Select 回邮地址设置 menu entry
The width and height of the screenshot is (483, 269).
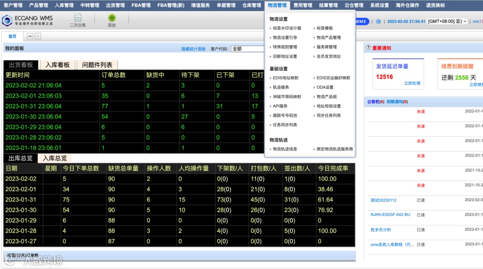pos(285,57)
